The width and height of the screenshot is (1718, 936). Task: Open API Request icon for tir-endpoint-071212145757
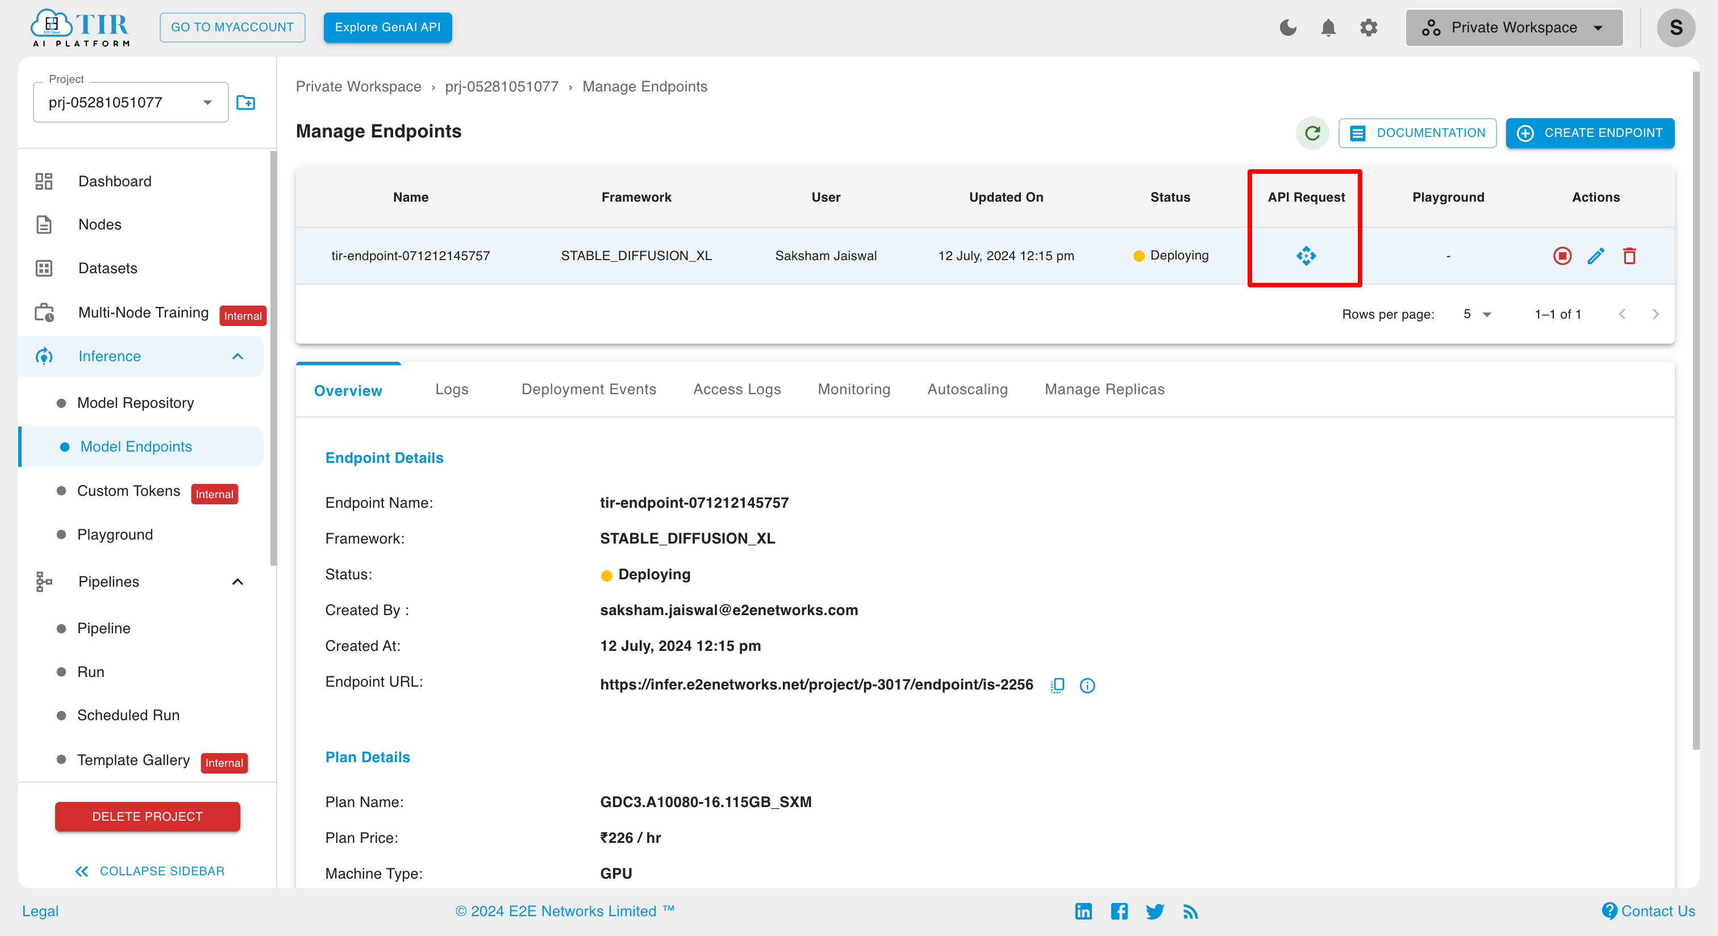pos(1306,256)
